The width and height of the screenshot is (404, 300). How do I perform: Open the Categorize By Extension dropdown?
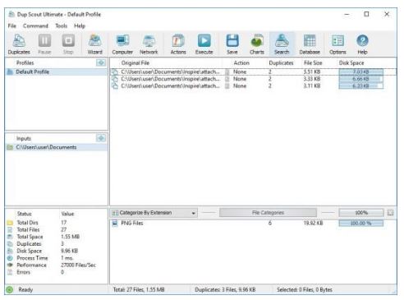click(154, 213)
